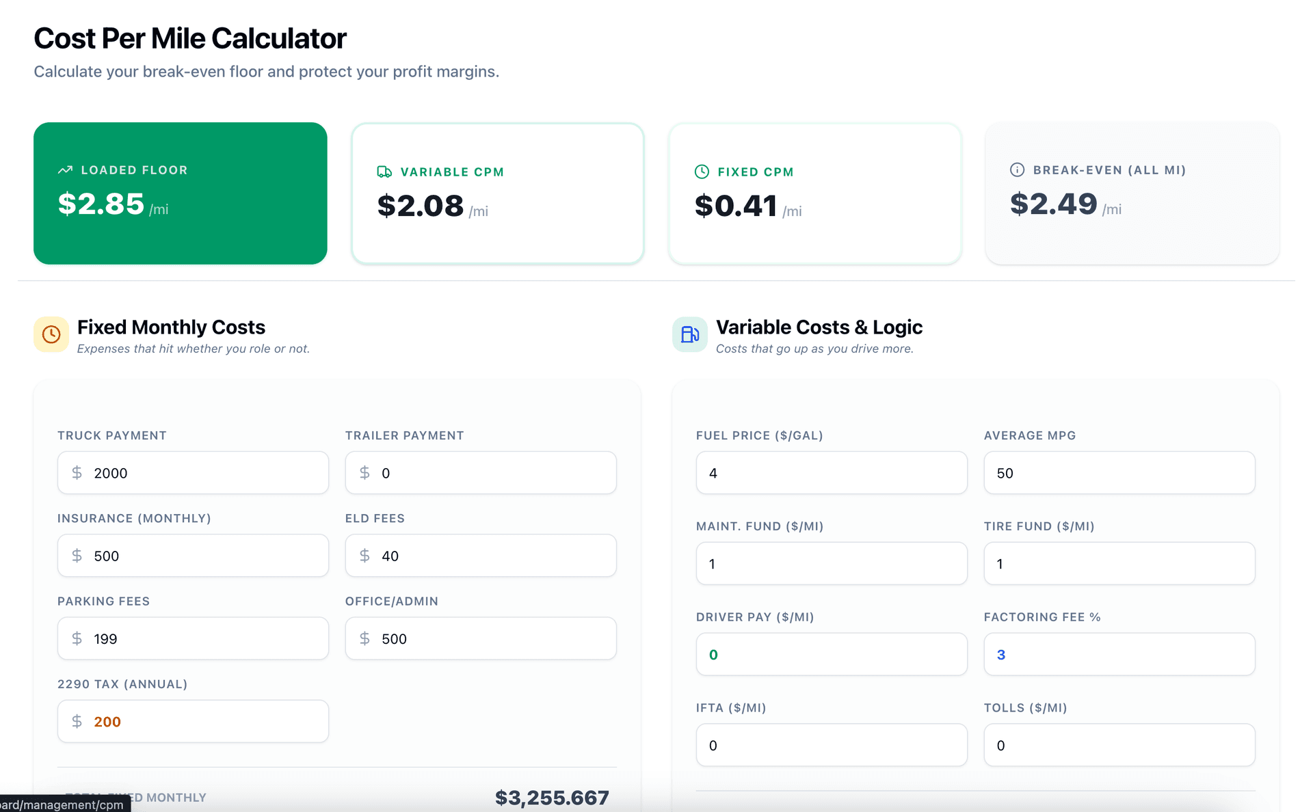
Task: Click the fuel pump icon beside Variable Costs & Logic
Action: [x=689, y=334]
